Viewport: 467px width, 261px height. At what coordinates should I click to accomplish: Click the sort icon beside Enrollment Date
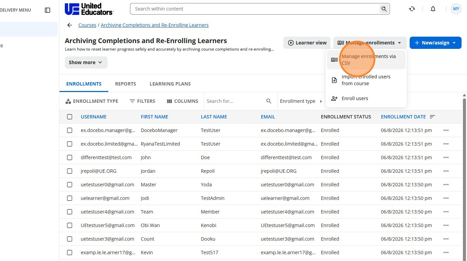point(432,117)
